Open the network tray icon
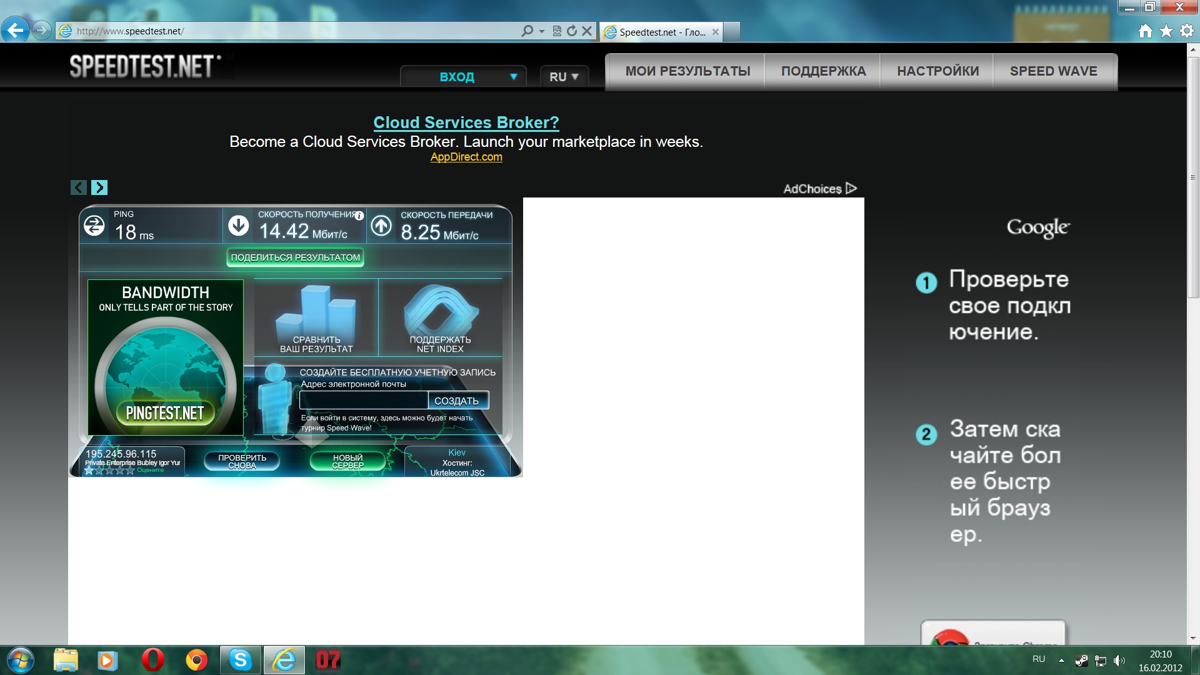Image resolution: width=1200 pixels, height=675 pixels. pyautogui.click(x=1101, y=661)
